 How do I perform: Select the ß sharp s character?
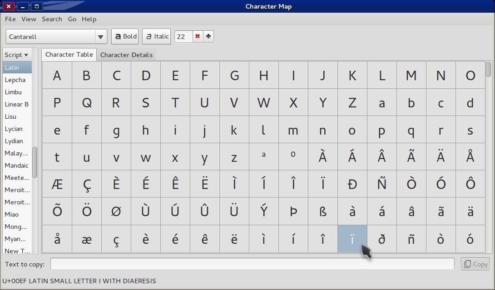(x=323, y=211)
